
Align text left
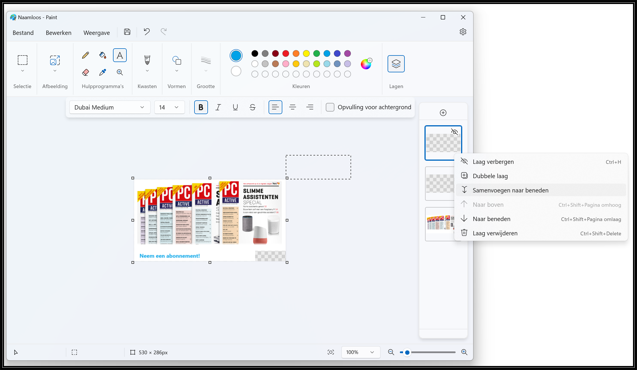click(x=275, y=107)
